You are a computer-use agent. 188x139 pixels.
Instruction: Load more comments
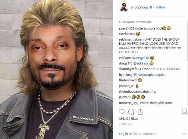click(x=135, y=22)
